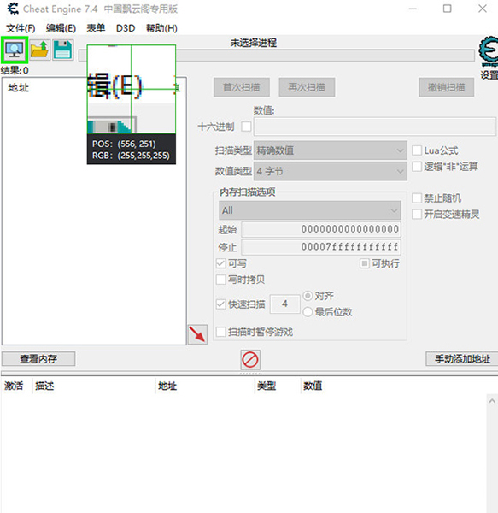Open a cheat table with the folder icon
This screenshot has height=513, width=498.
click(39, 50)
